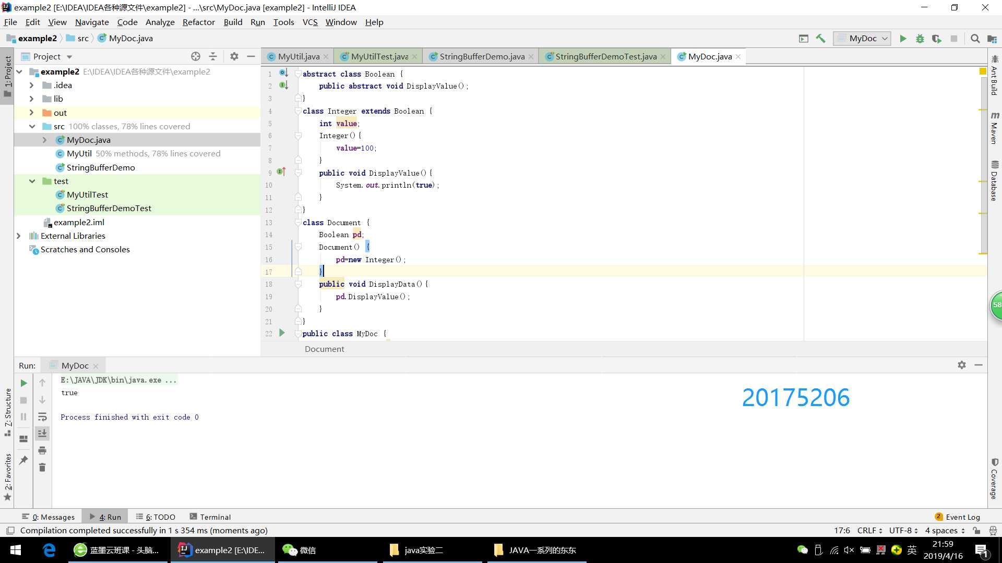Expand the .idea folder

(31, 85)
